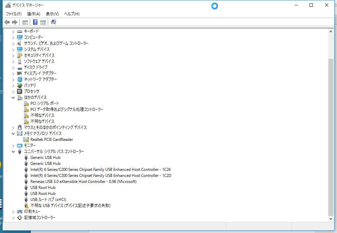Open the 操作(A) menu
This screenshot has width=337, height=233.
click(34, 14)
